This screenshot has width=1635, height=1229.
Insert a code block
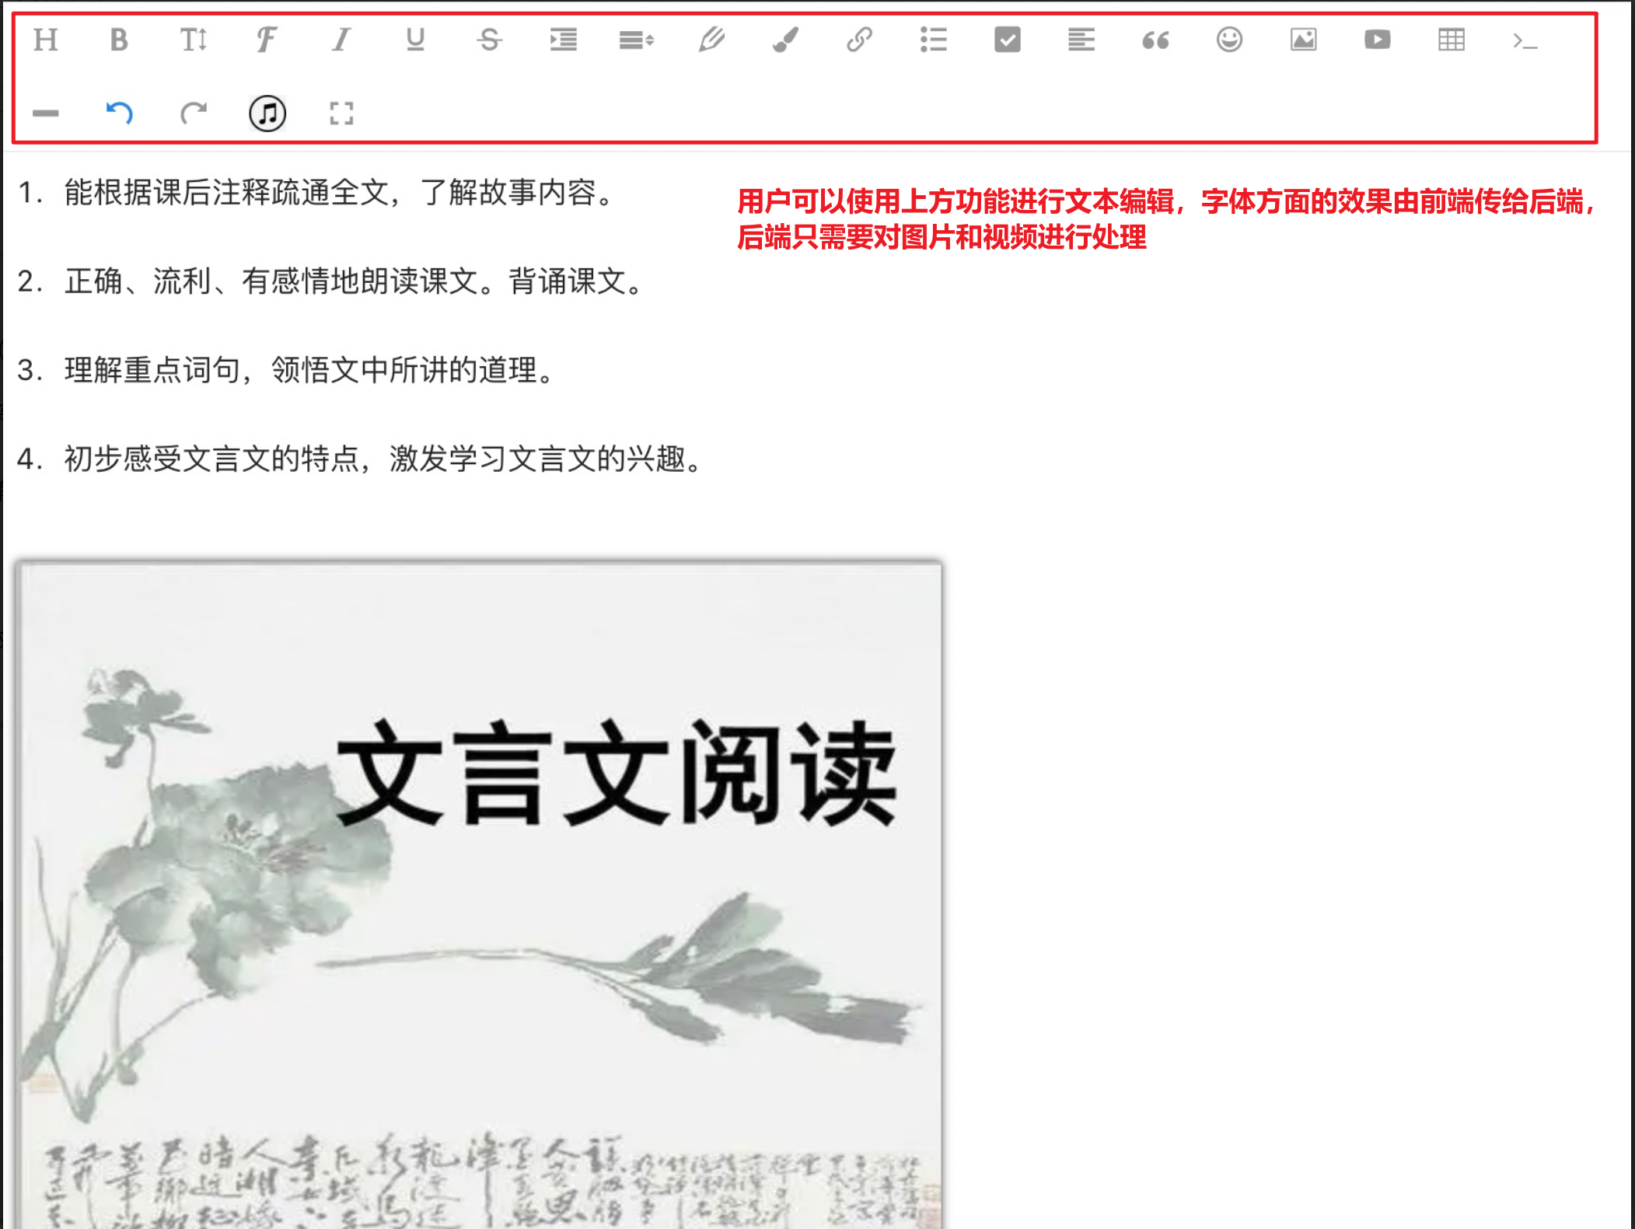coord(1525,40)
